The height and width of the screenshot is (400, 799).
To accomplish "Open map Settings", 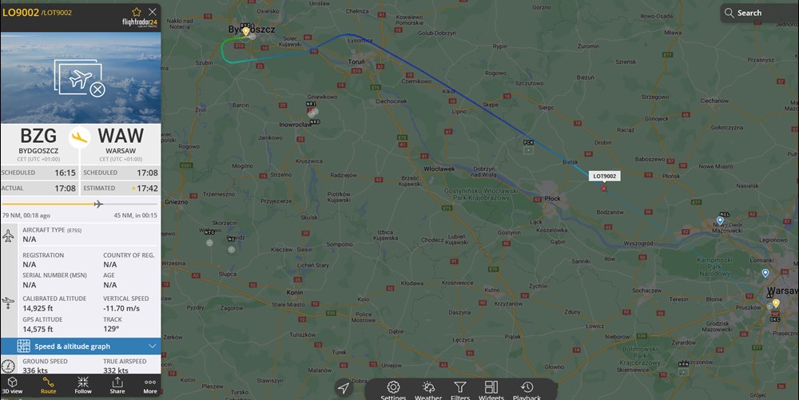I will coord(393,390).
